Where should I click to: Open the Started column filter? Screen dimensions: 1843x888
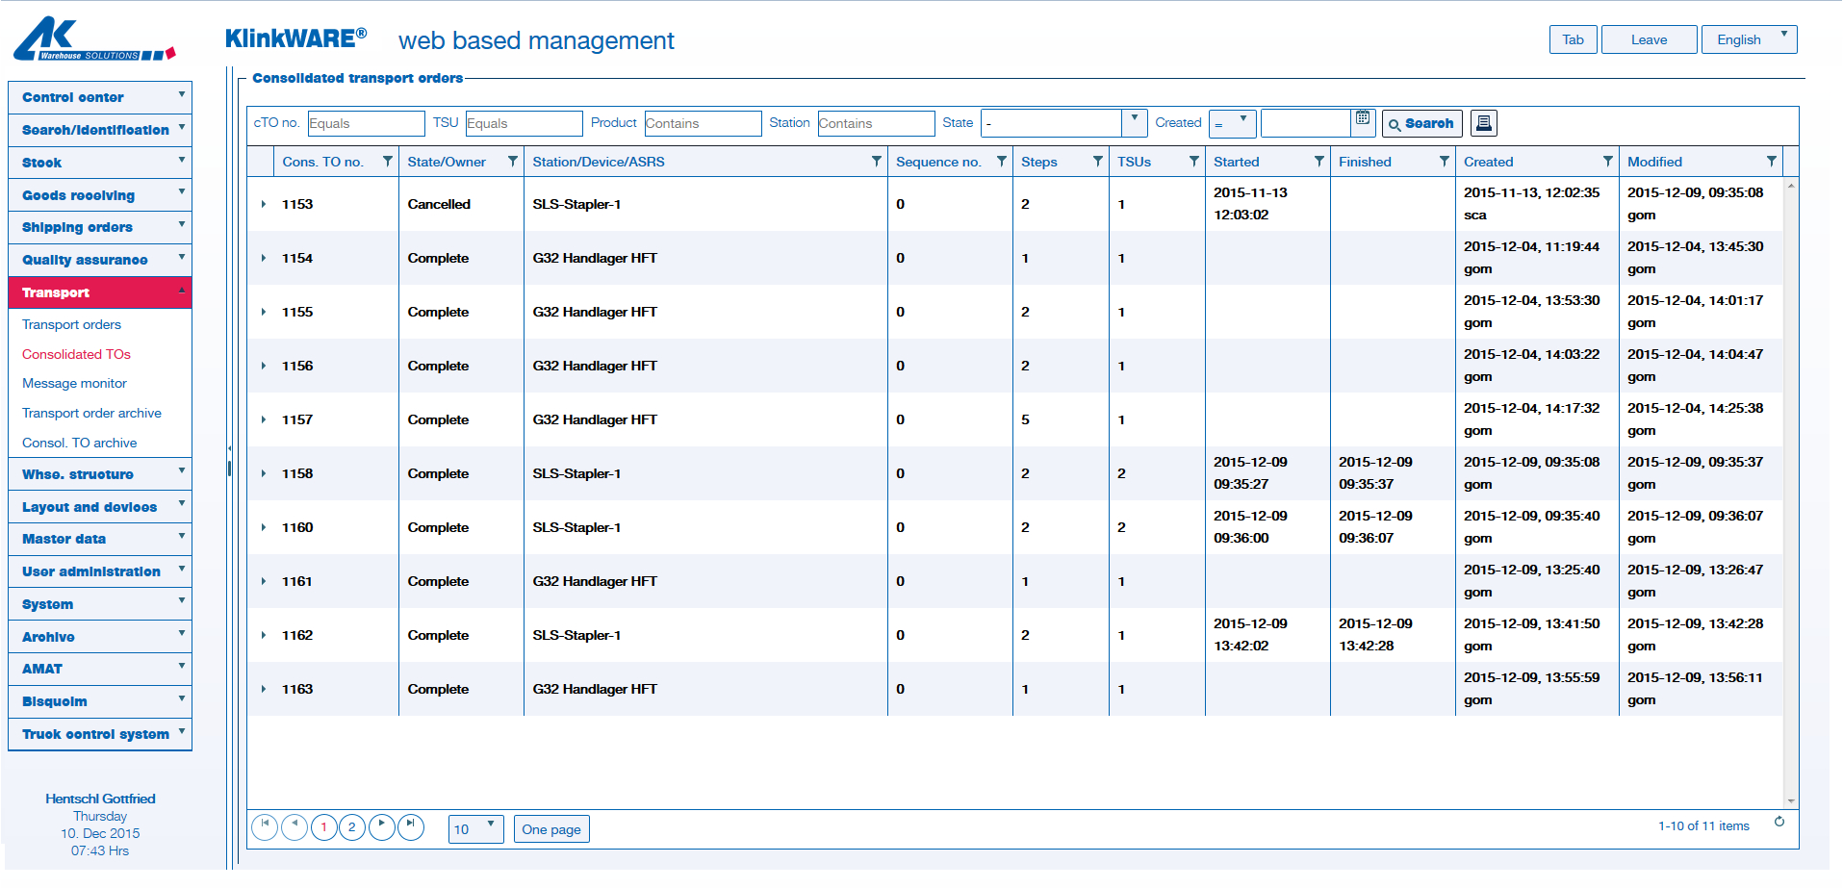pos(1319,162)
